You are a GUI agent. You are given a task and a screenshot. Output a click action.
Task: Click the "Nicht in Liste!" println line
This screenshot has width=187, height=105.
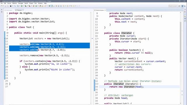[50, 70]
